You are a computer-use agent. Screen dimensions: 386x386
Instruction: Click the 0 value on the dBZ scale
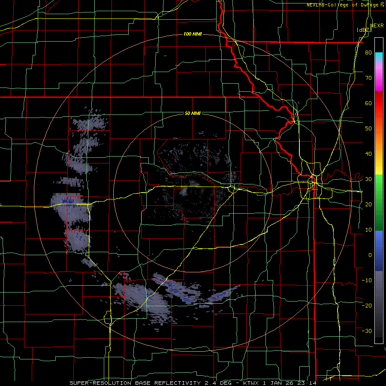[370, 255]
